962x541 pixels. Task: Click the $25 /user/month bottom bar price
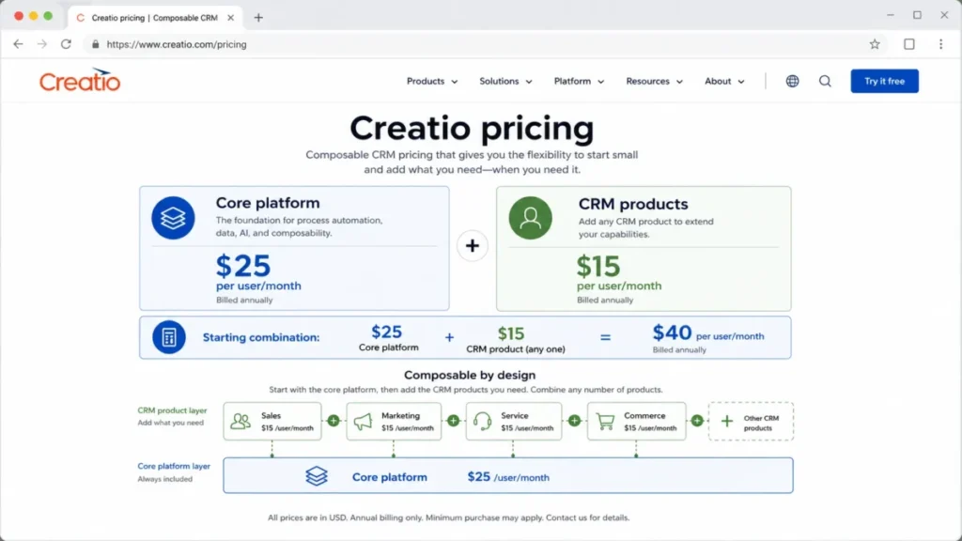508,477
